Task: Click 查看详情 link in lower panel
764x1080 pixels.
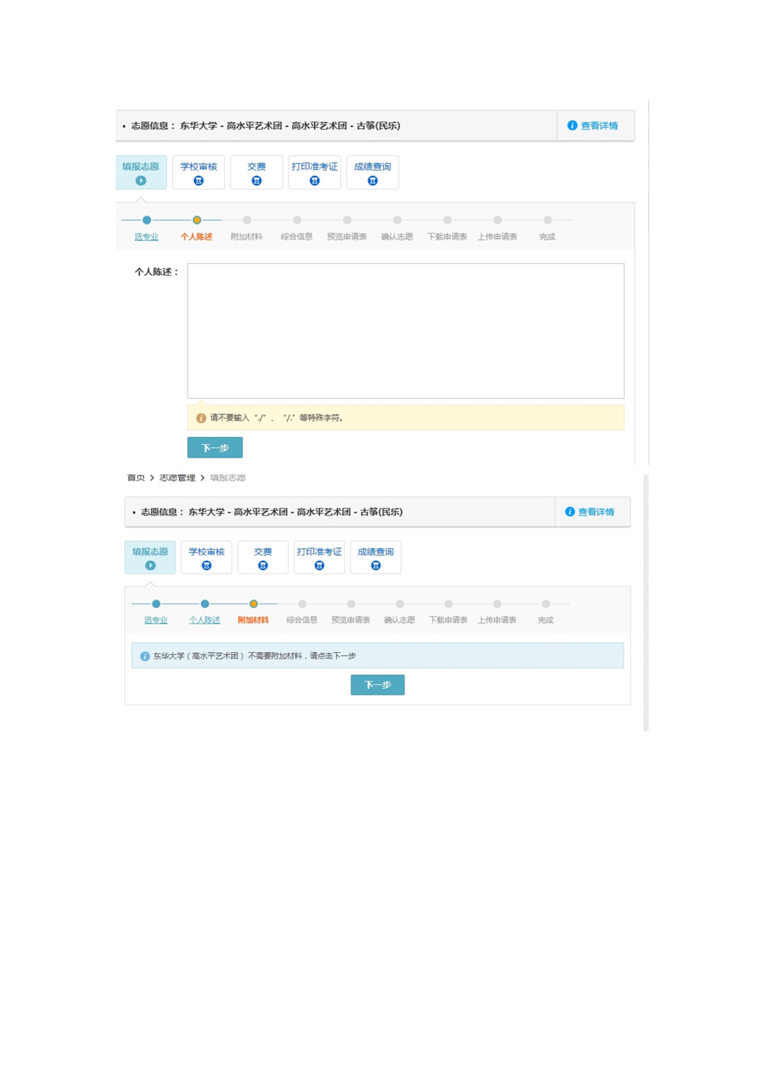Action: pos(596,512)
